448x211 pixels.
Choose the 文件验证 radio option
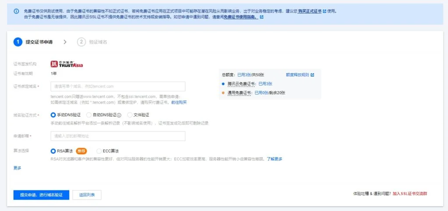coord(129,115)
